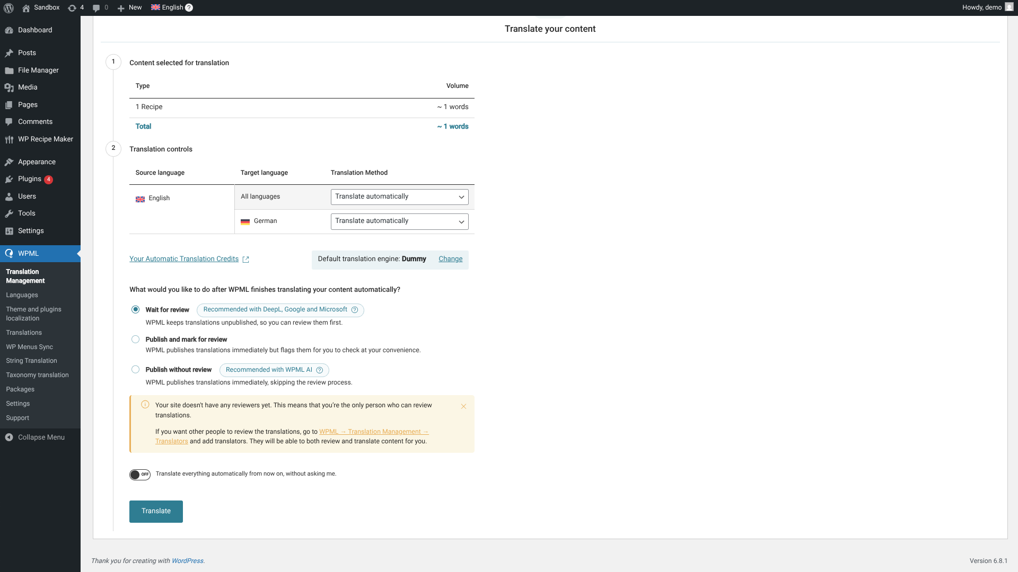Open the demo user avatar

click(x=1009, y=7)
